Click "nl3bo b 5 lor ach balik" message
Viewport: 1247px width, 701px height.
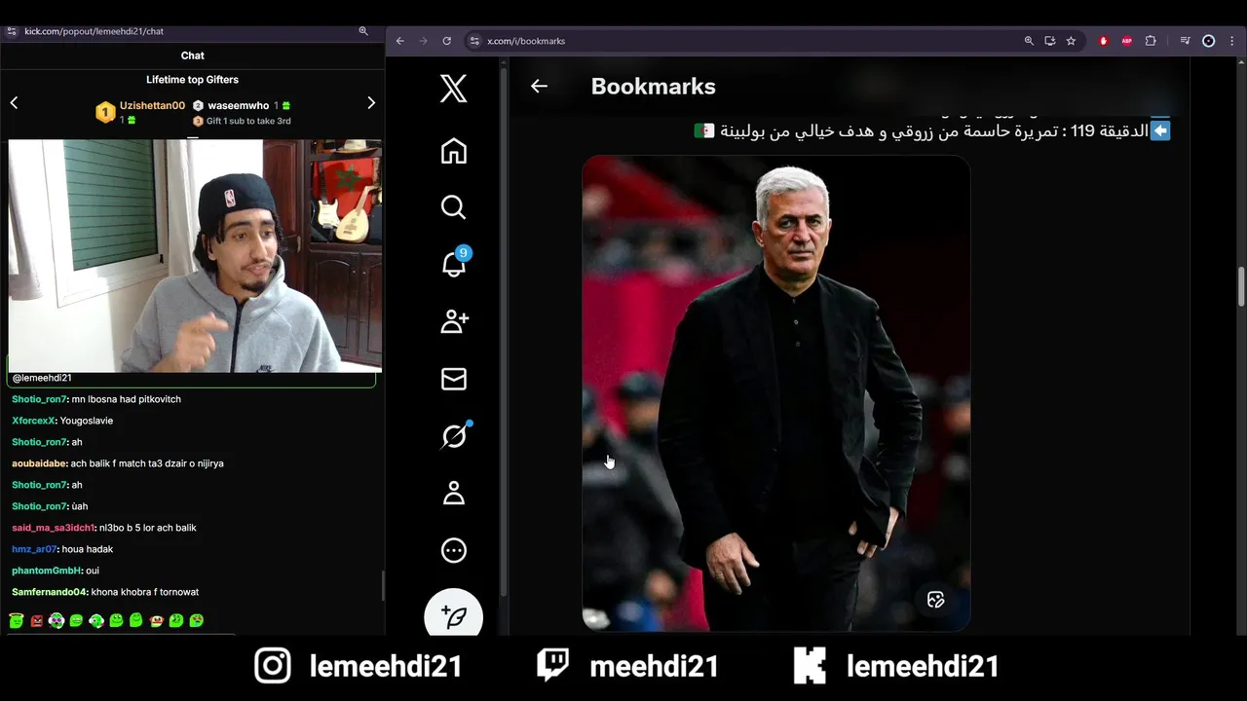148,528
